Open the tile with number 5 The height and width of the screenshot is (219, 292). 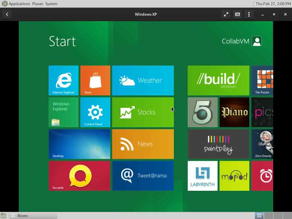click(203, 112)
